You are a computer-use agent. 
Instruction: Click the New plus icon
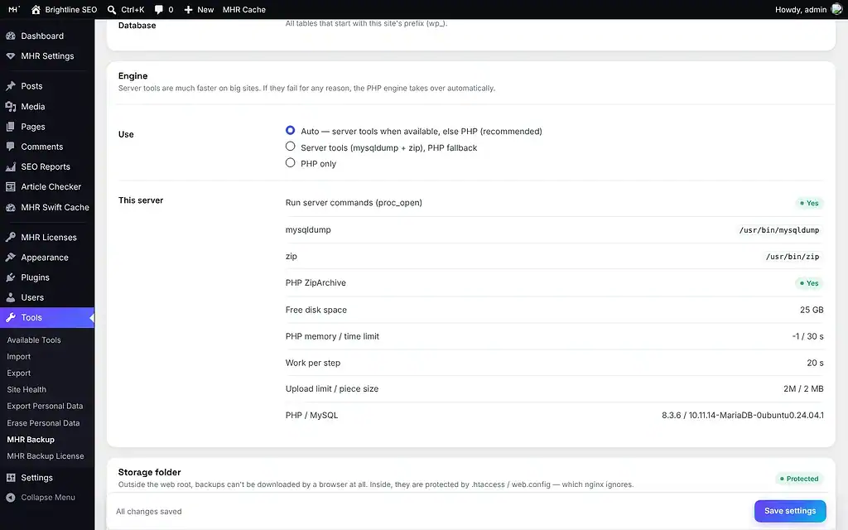(188, 10)
